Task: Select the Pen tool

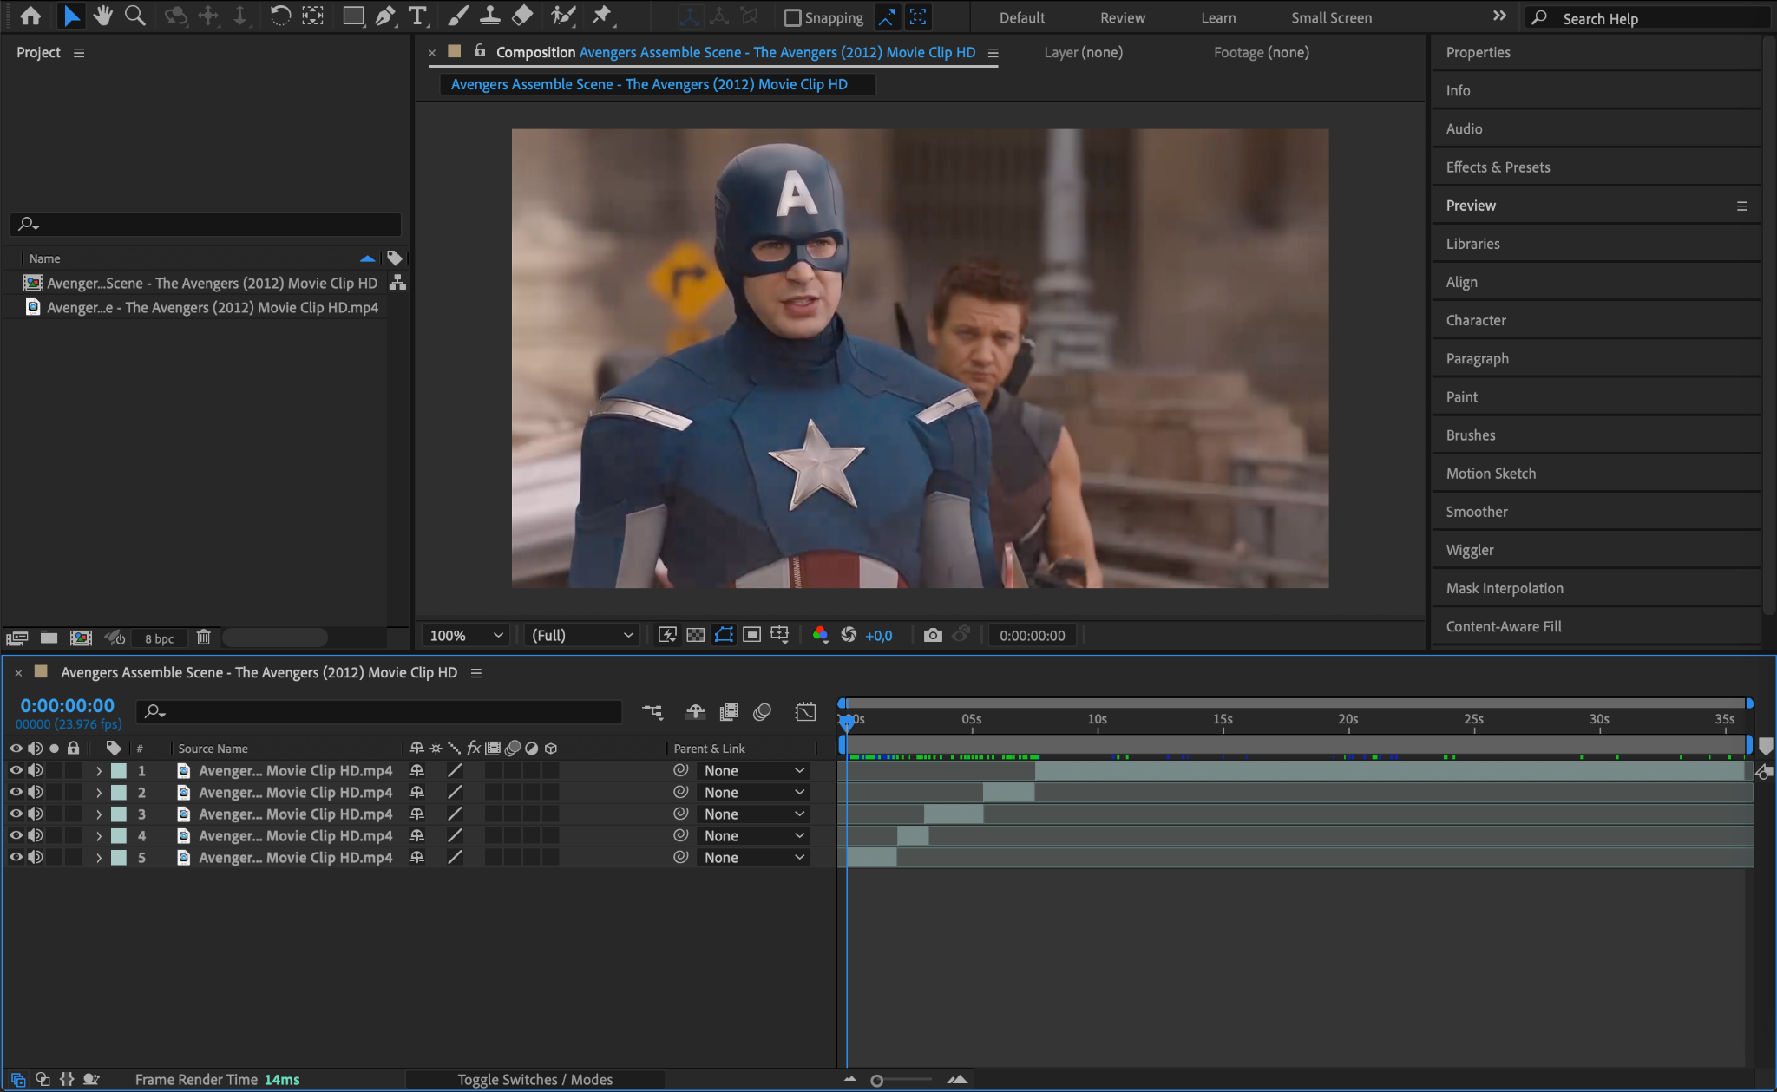Action: (385, 16)
